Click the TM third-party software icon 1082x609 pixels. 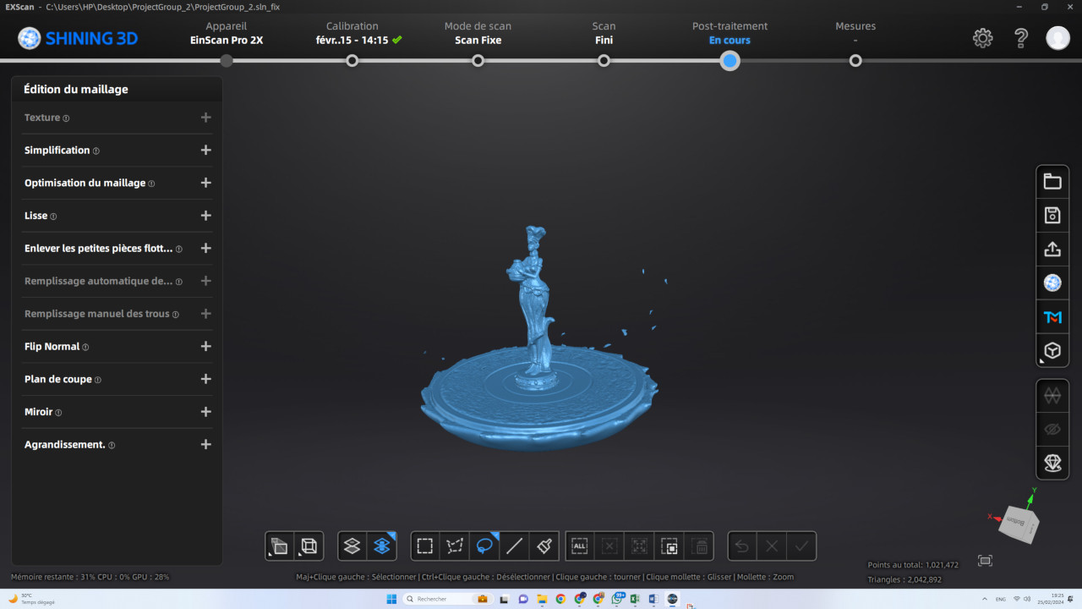tap(1052, 317)
